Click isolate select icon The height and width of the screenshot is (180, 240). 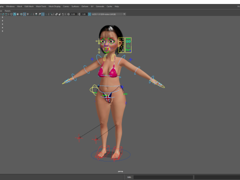pos(51,14)
